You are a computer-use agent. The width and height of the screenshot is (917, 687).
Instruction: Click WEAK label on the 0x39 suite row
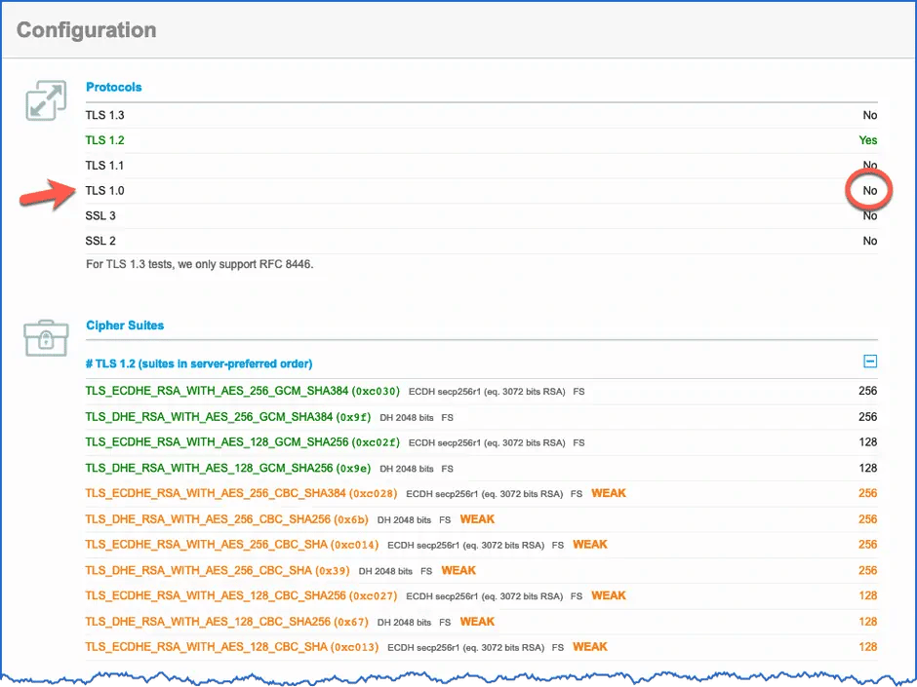click(x=458, y=570)
